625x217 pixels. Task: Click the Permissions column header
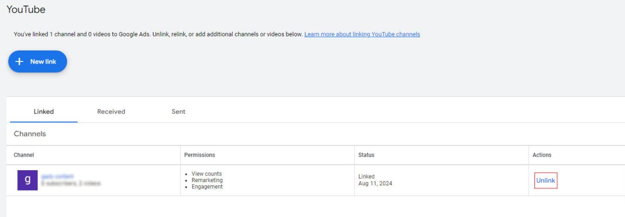coord(199,155)
